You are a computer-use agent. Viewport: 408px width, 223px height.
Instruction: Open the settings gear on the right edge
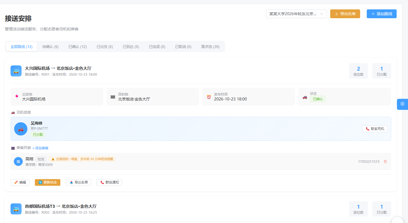[x=402, y=104]
